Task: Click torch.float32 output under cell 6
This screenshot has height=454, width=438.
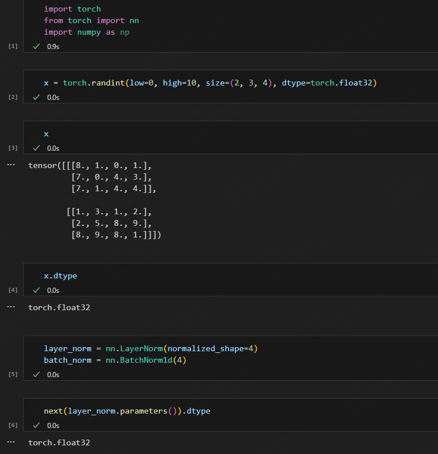Action: point(59,442)
